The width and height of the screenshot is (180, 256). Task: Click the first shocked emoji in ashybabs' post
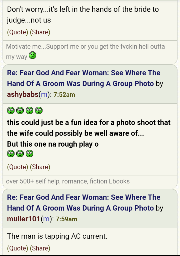11,110
